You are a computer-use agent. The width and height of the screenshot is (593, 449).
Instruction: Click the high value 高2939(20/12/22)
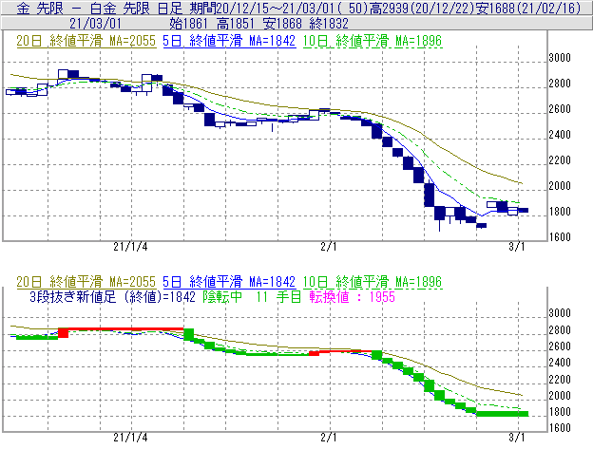[422, 8]
